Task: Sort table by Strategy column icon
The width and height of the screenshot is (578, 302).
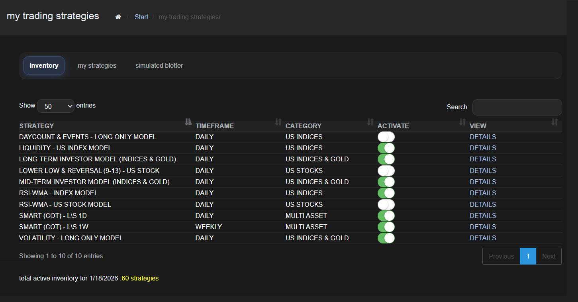Action: [188, 122]
